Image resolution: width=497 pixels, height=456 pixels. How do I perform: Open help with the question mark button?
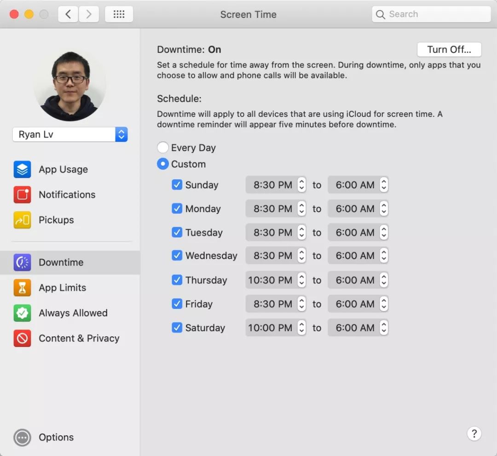click(x=474, y=434)
